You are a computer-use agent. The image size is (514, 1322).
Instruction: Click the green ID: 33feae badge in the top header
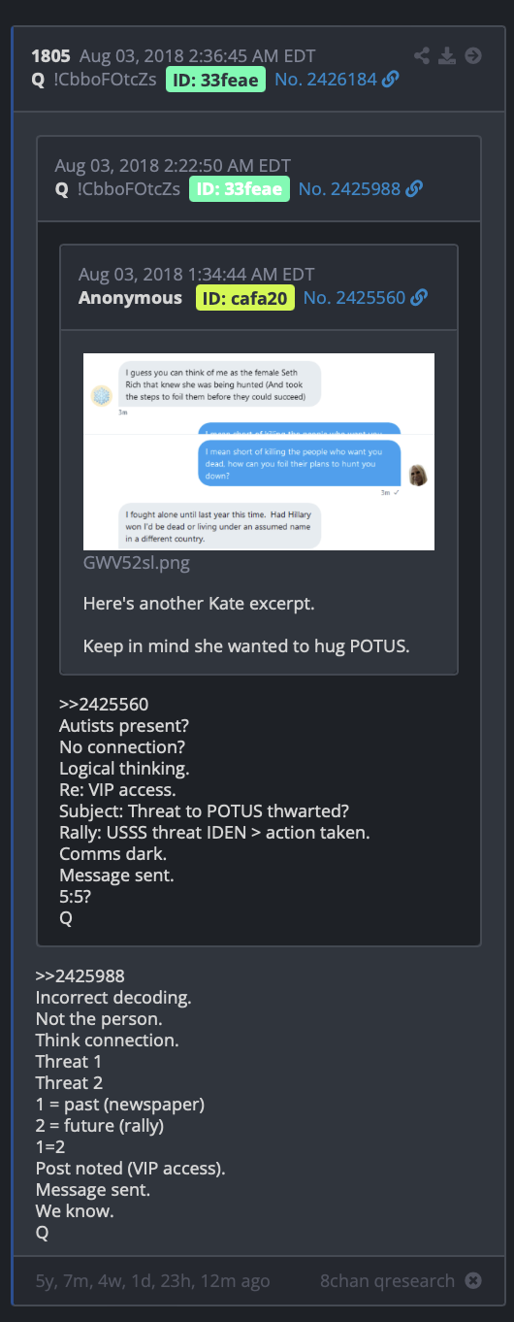click(215, 80)
